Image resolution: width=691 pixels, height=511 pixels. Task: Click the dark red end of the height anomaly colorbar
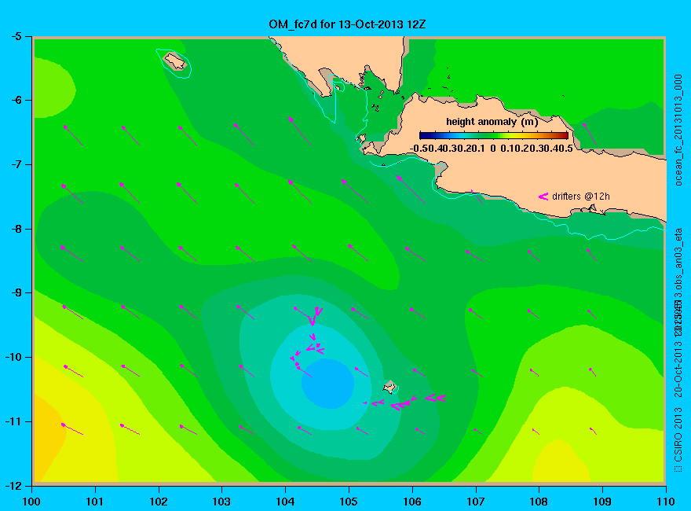(564, 135)
